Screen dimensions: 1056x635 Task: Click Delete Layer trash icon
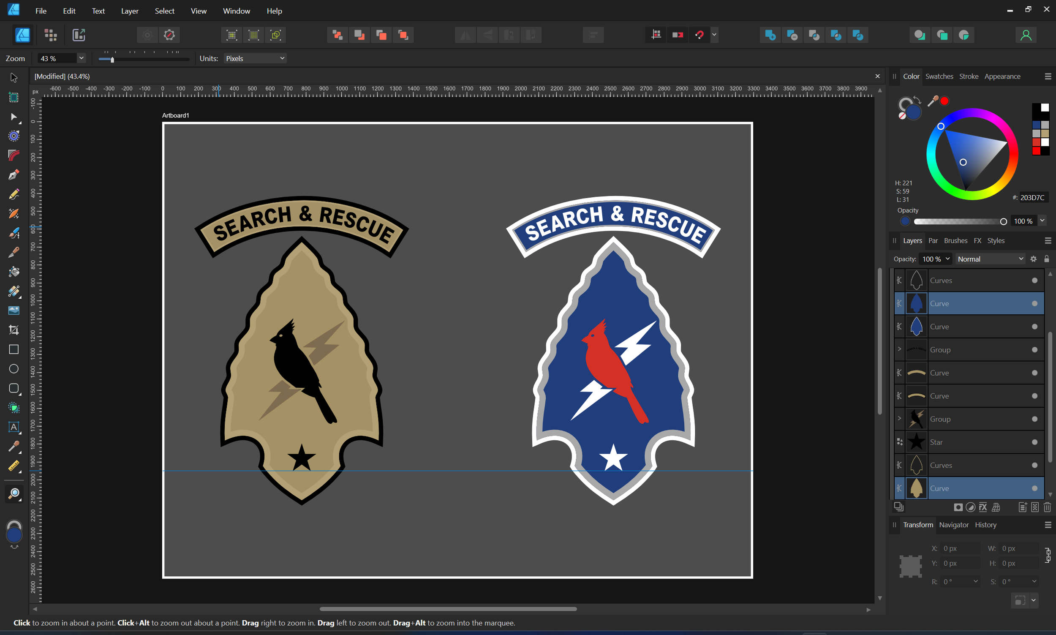point(1047,507)
